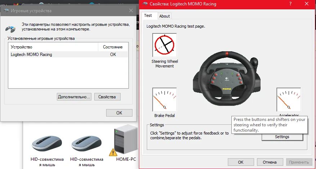Screen dimensions: 316x169
Task: Click the first HID-совместимая мышь device icon
Action: pos(47,144)
